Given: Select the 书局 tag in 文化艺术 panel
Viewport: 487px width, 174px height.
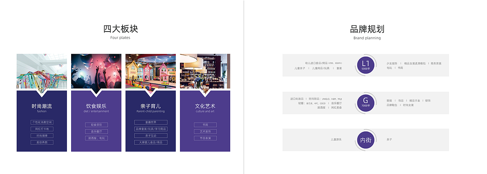Looking at the screenshot, I should pyautogui.click(x=205, y=125).
